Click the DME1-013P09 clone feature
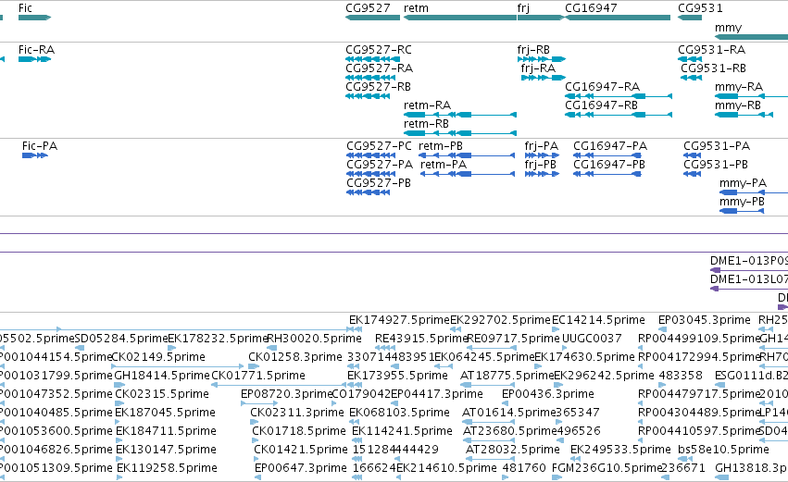788x482 pixels. [x=749, y=270]
